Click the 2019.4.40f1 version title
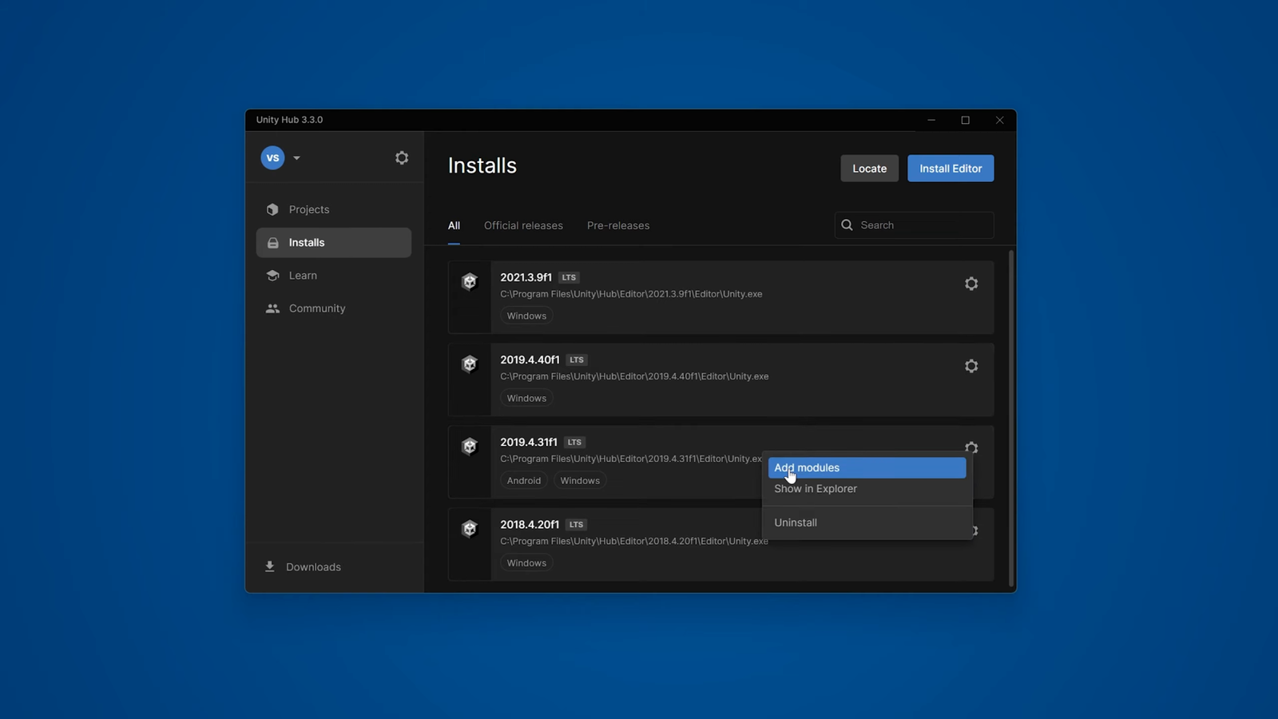This screenshot has height=719, width=1278. click(530, 359)
